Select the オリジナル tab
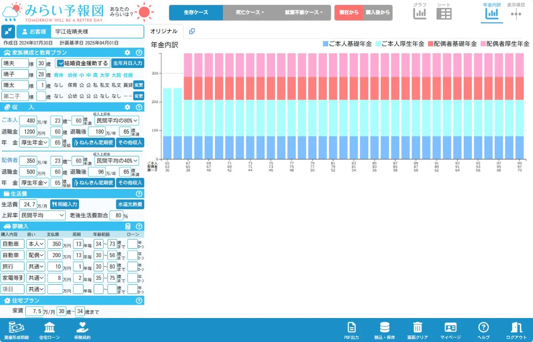This screenshot has width=533, height=342. (163, 32)
